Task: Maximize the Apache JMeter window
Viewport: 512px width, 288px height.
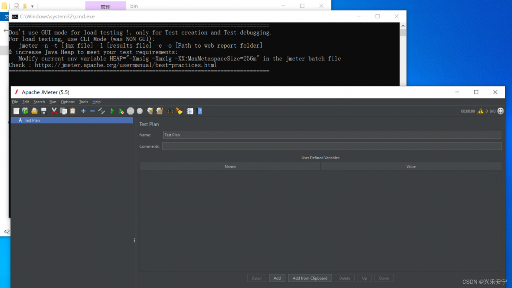Action: coord(476,92)
